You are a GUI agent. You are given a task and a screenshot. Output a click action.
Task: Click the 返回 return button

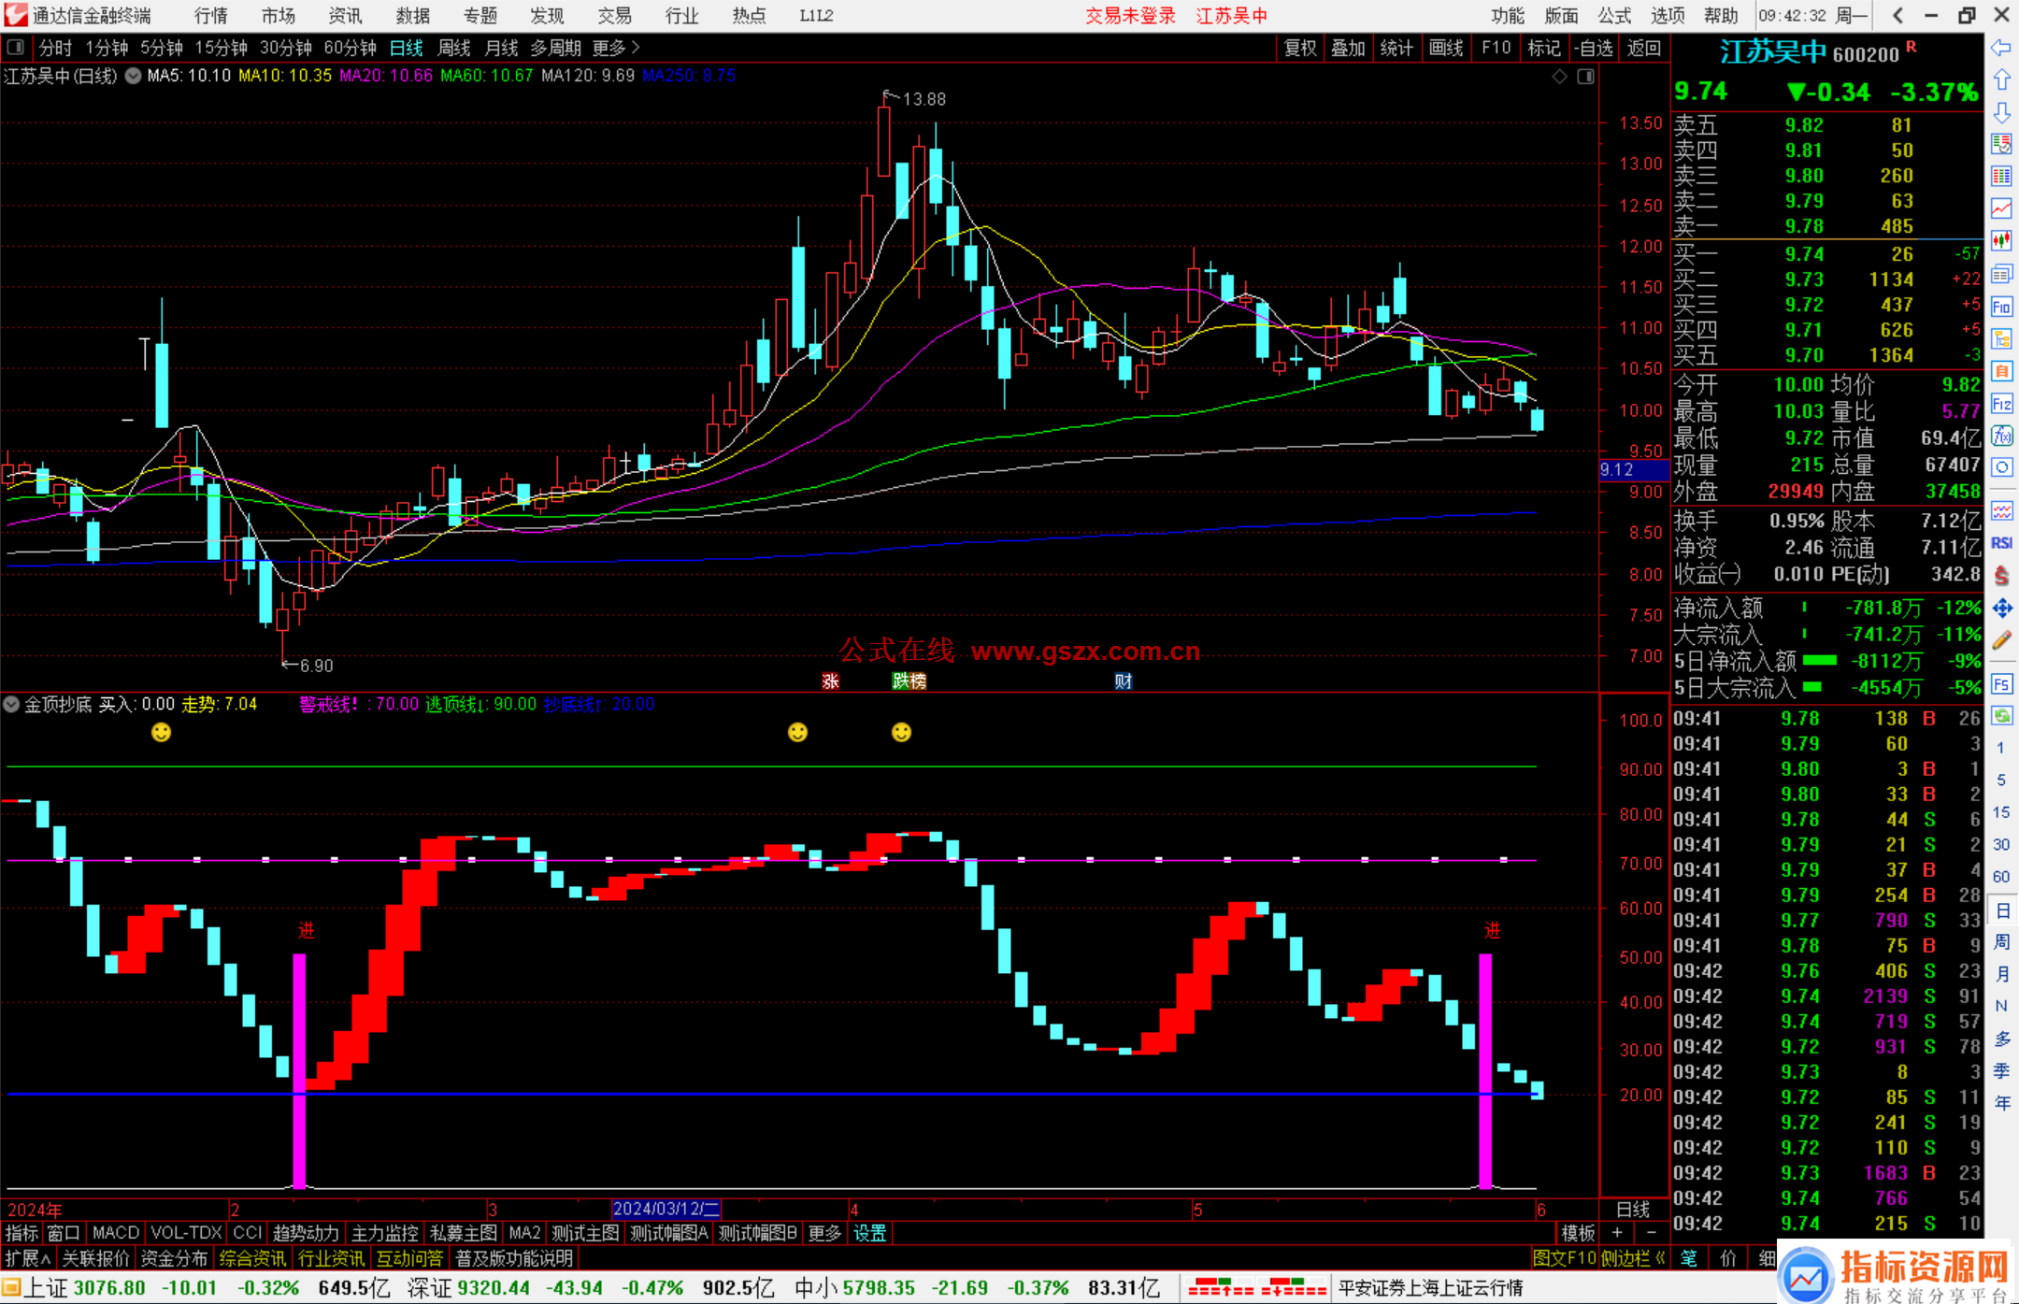pos(1643,48)
